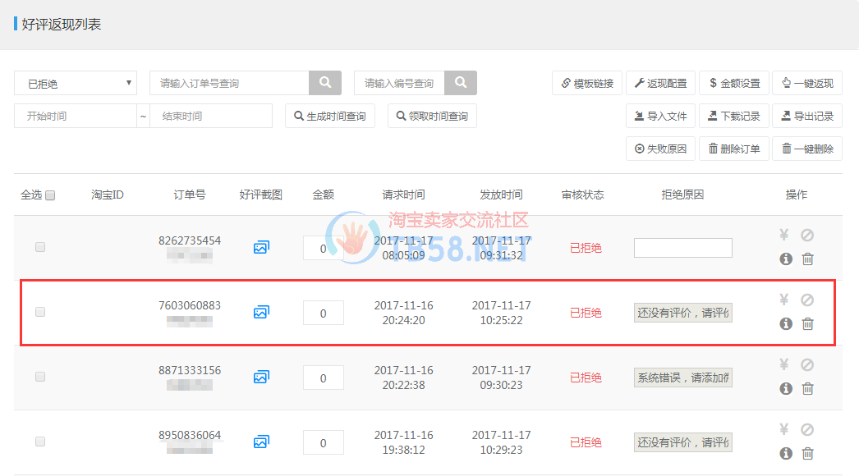
Task: View the review screenshot for order 8871333156
Action: pyautogui.click(x=261, y=377)
